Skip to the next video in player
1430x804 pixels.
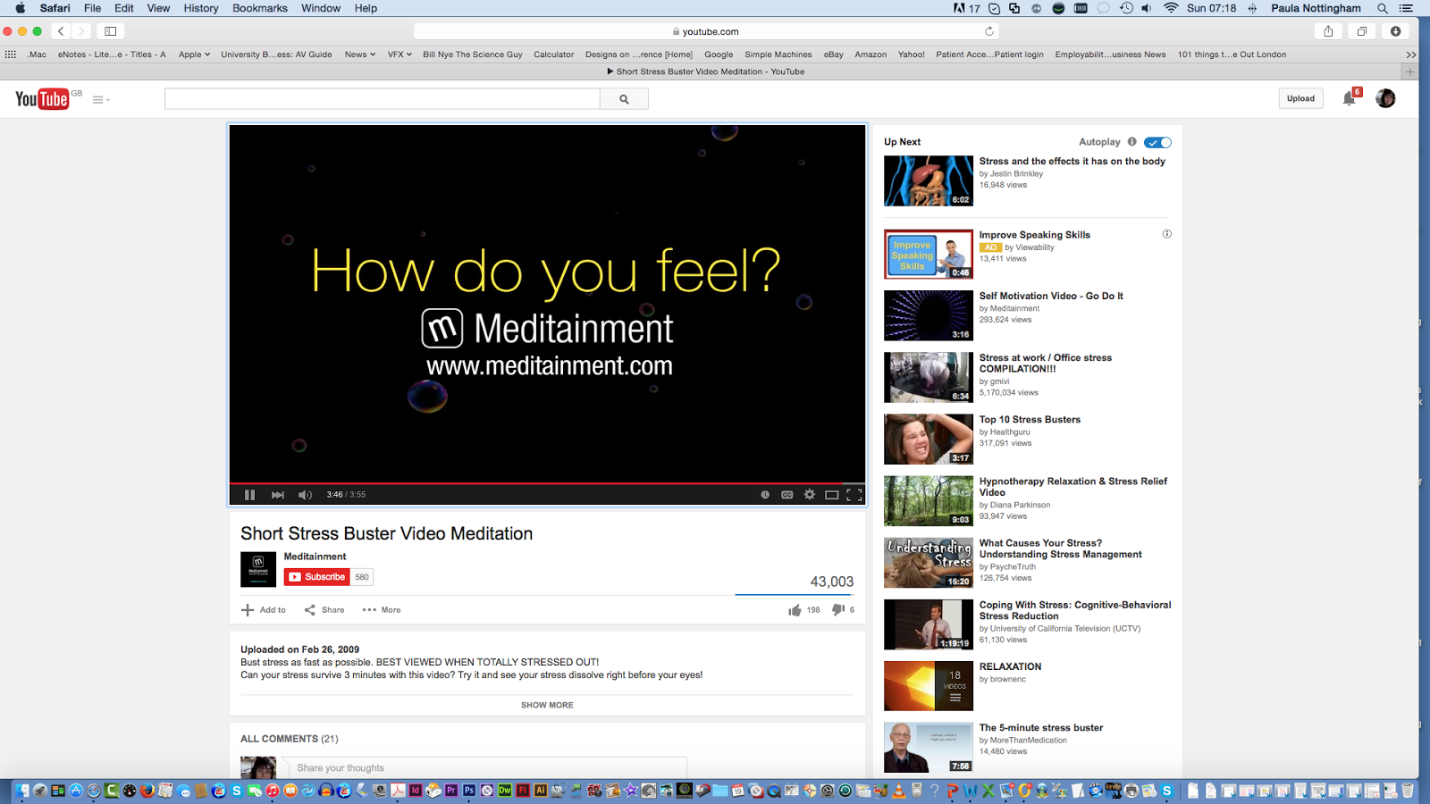[x=278, y=495]
